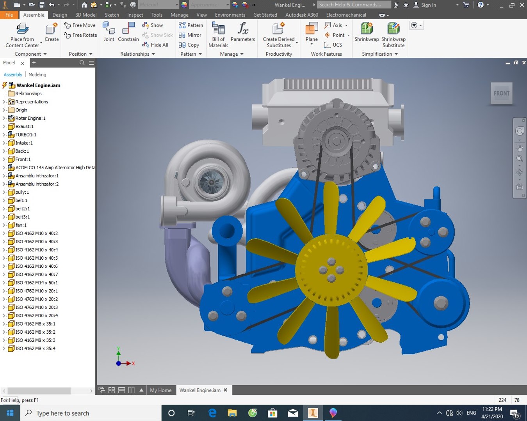Click Create Derived Substitutes

coord(279,35)
